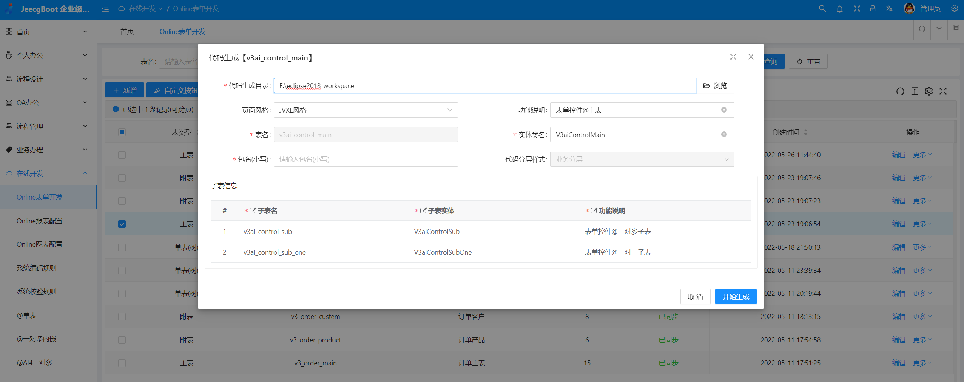The height and width of the screenshot is (382, 964).
Task: Clear the 功能说明 field
Action: (724, 110)
